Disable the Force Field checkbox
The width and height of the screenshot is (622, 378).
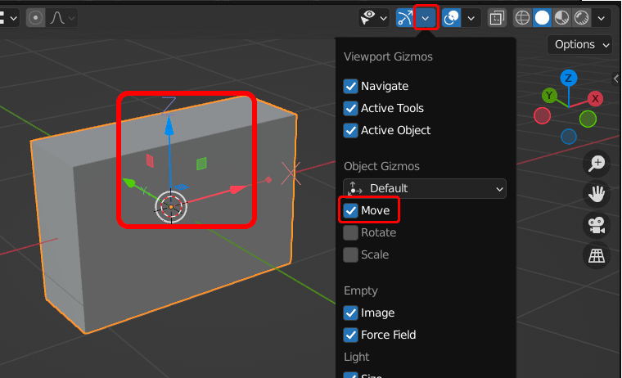[x=351, y=335]
